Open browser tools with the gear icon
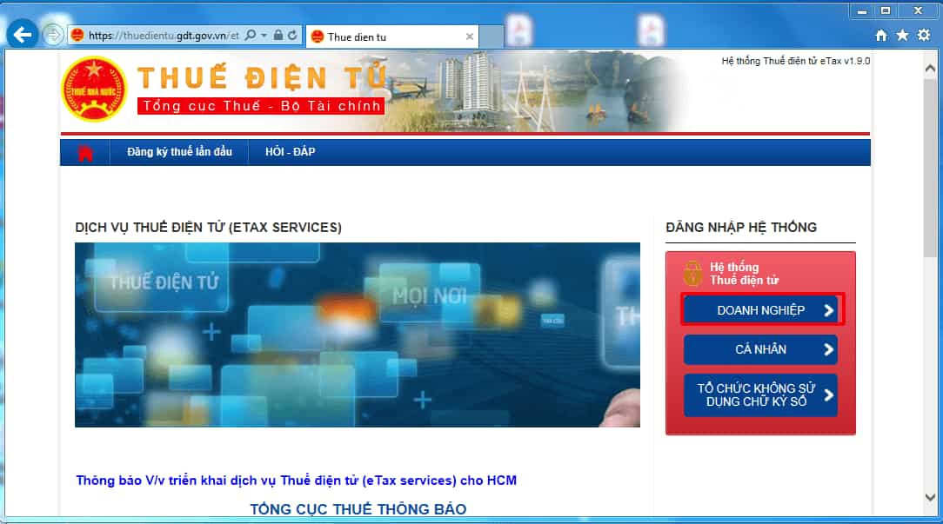The image size is (943, 524). coord(923,34)
